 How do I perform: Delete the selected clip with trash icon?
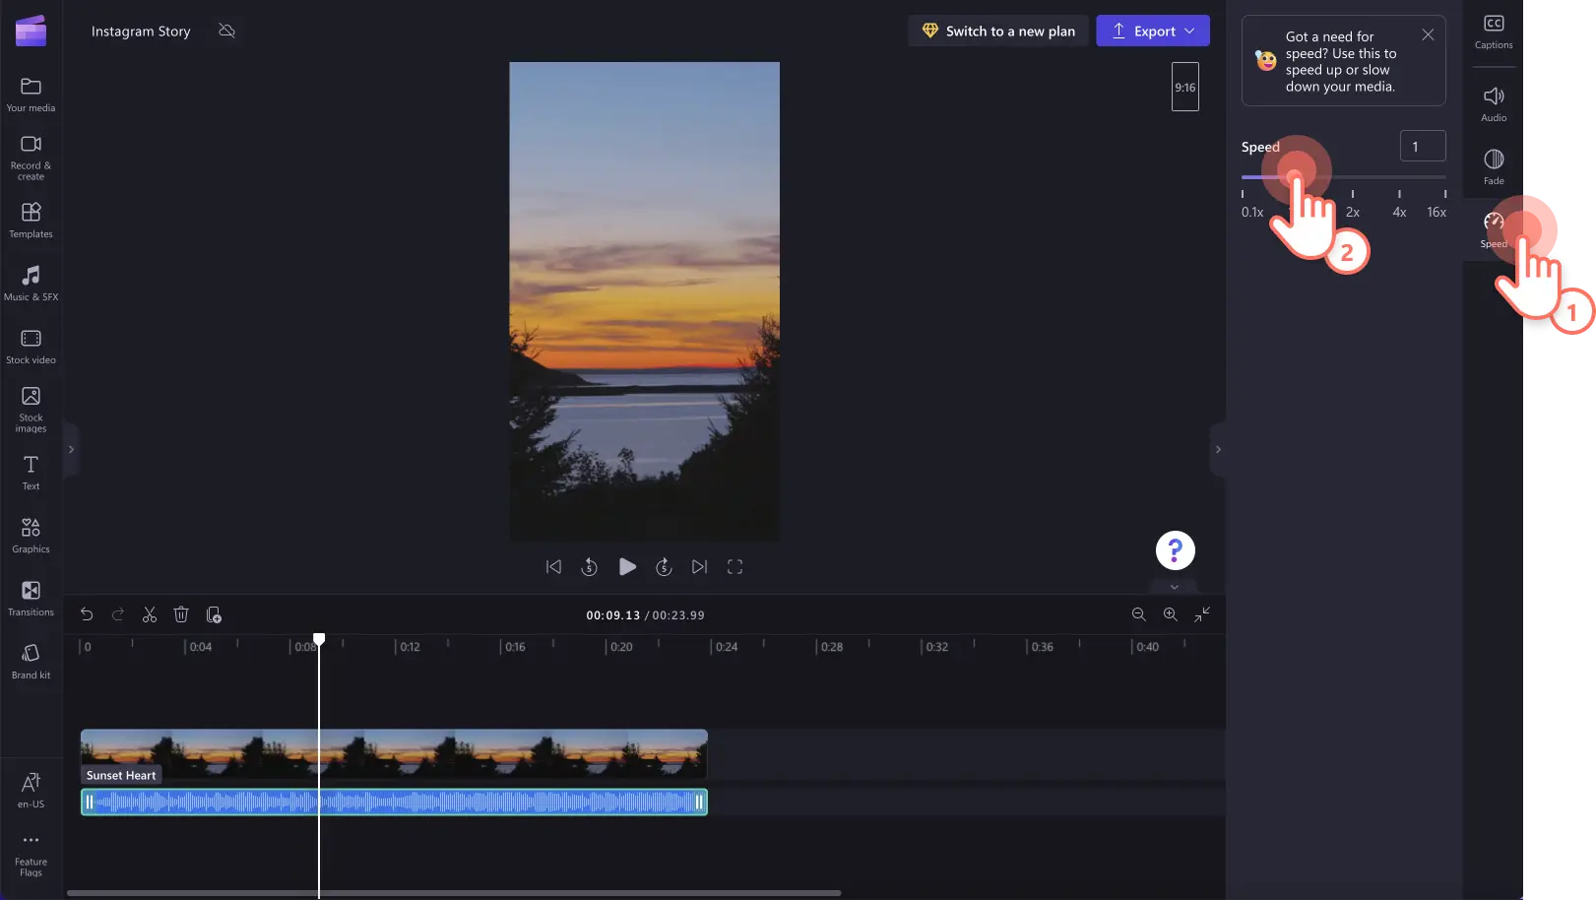pyautogui.click(x=181, y=614)
